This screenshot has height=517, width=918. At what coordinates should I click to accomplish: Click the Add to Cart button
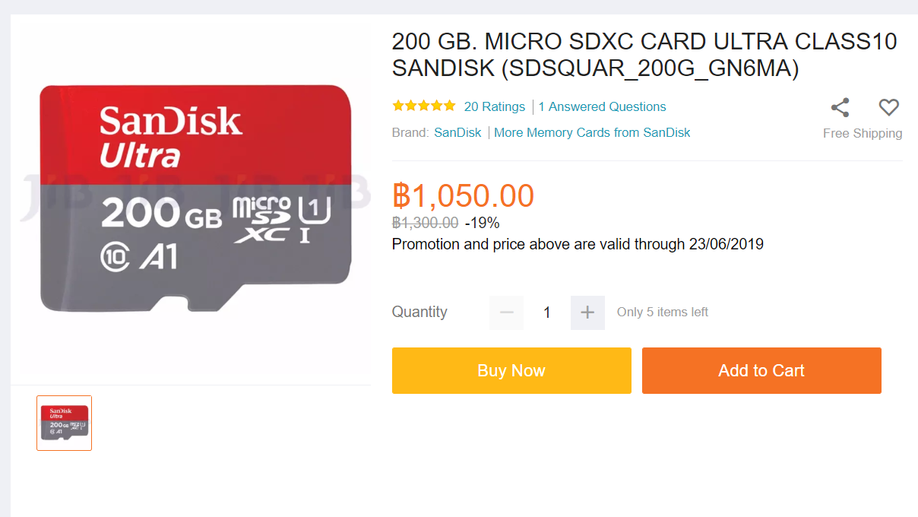[761, 370]
